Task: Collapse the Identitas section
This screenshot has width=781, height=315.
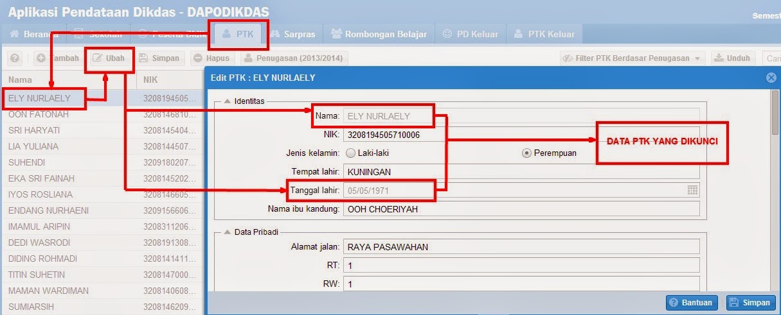Action: click(228, 101)
